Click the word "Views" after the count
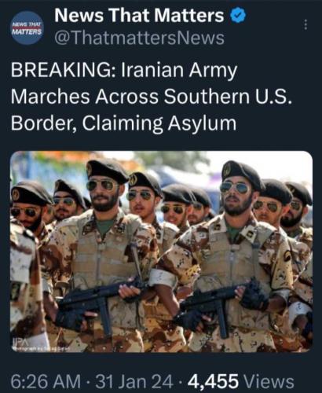The image size is (322, 393). coord(269,381)
